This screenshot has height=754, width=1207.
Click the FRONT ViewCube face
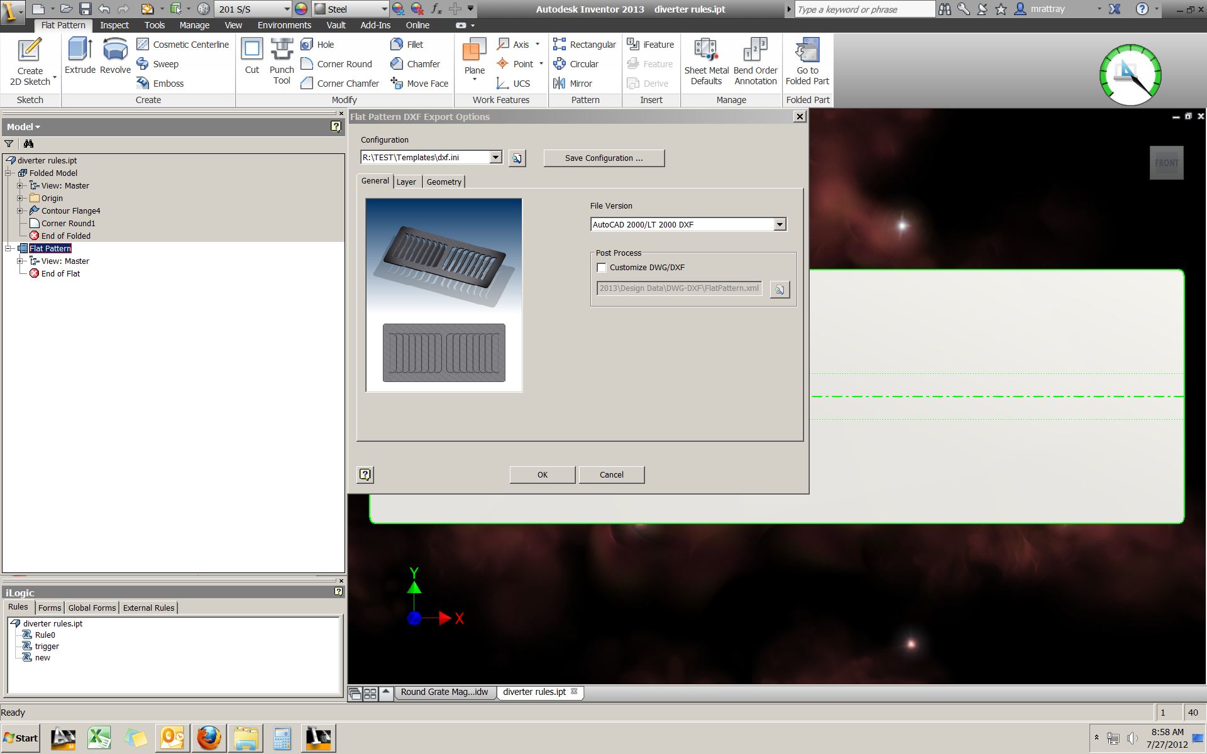(1166, 163)
